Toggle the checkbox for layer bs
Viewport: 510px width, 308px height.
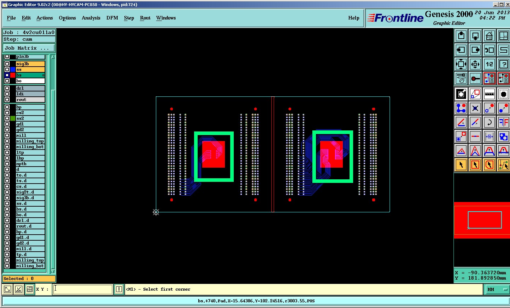click(x=7, y=75)
